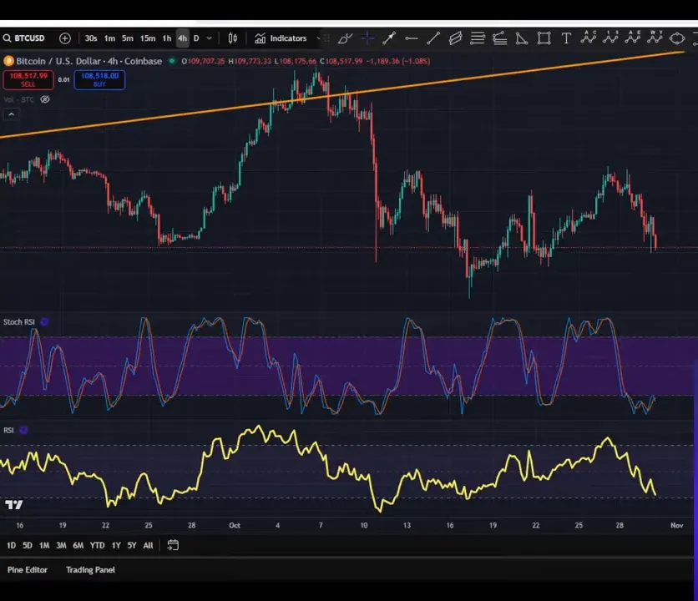
Task: Select the 1Y date range
Action: tap(114, 544)
